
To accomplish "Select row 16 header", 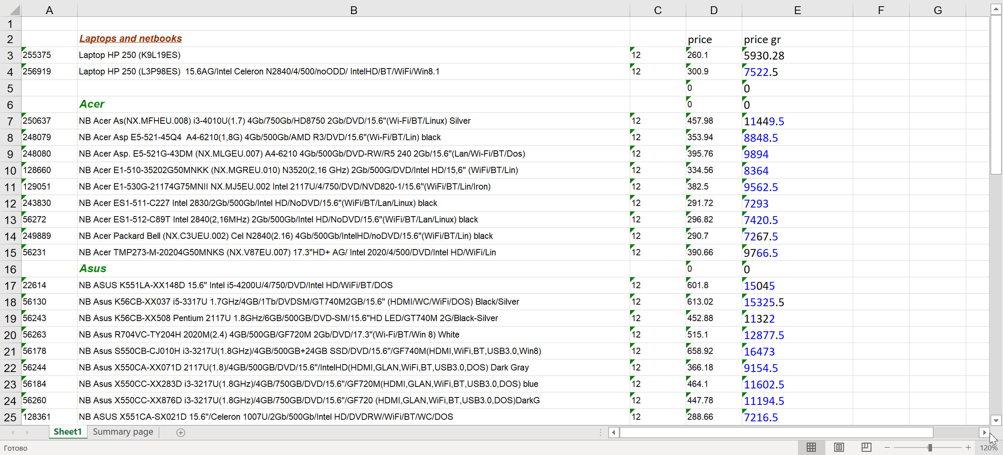I will 10,269.
